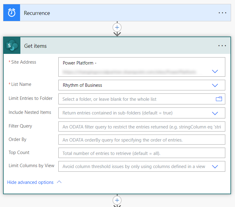The image size is (235, 207).
Task: Click the Filter Query label
Action: click(x=20, y=126)
